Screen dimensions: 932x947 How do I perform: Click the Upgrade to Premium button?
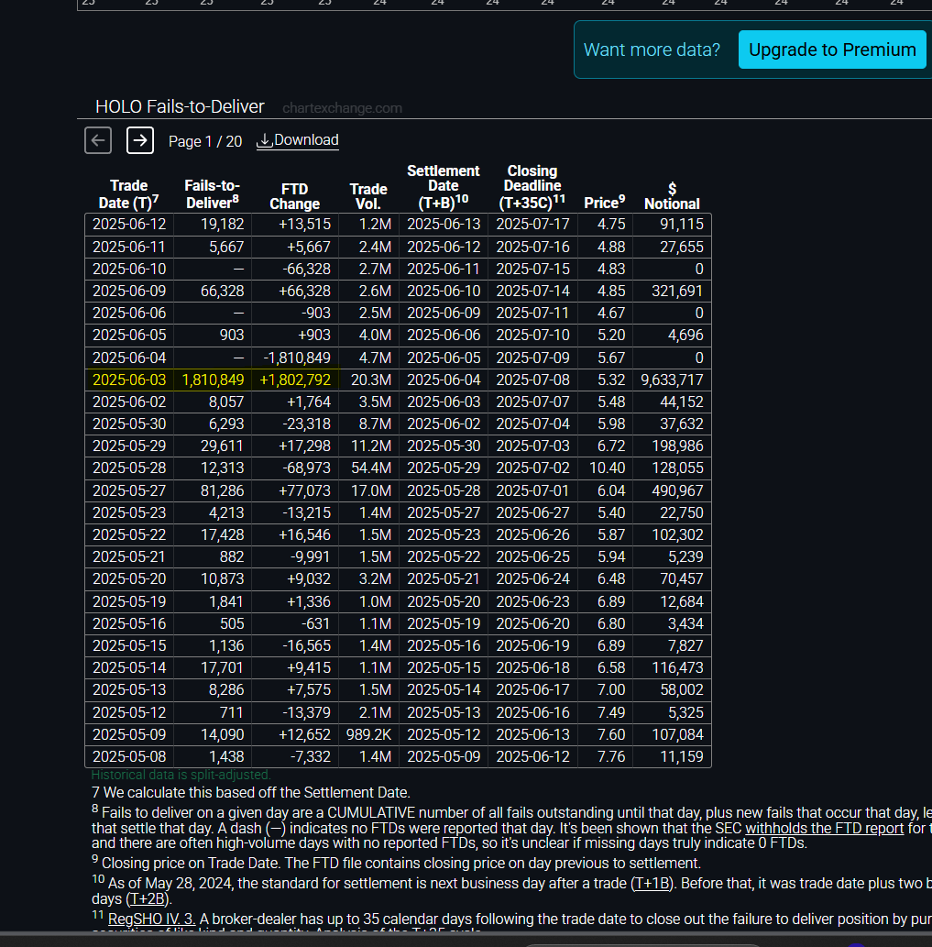[x=832, y=50]
